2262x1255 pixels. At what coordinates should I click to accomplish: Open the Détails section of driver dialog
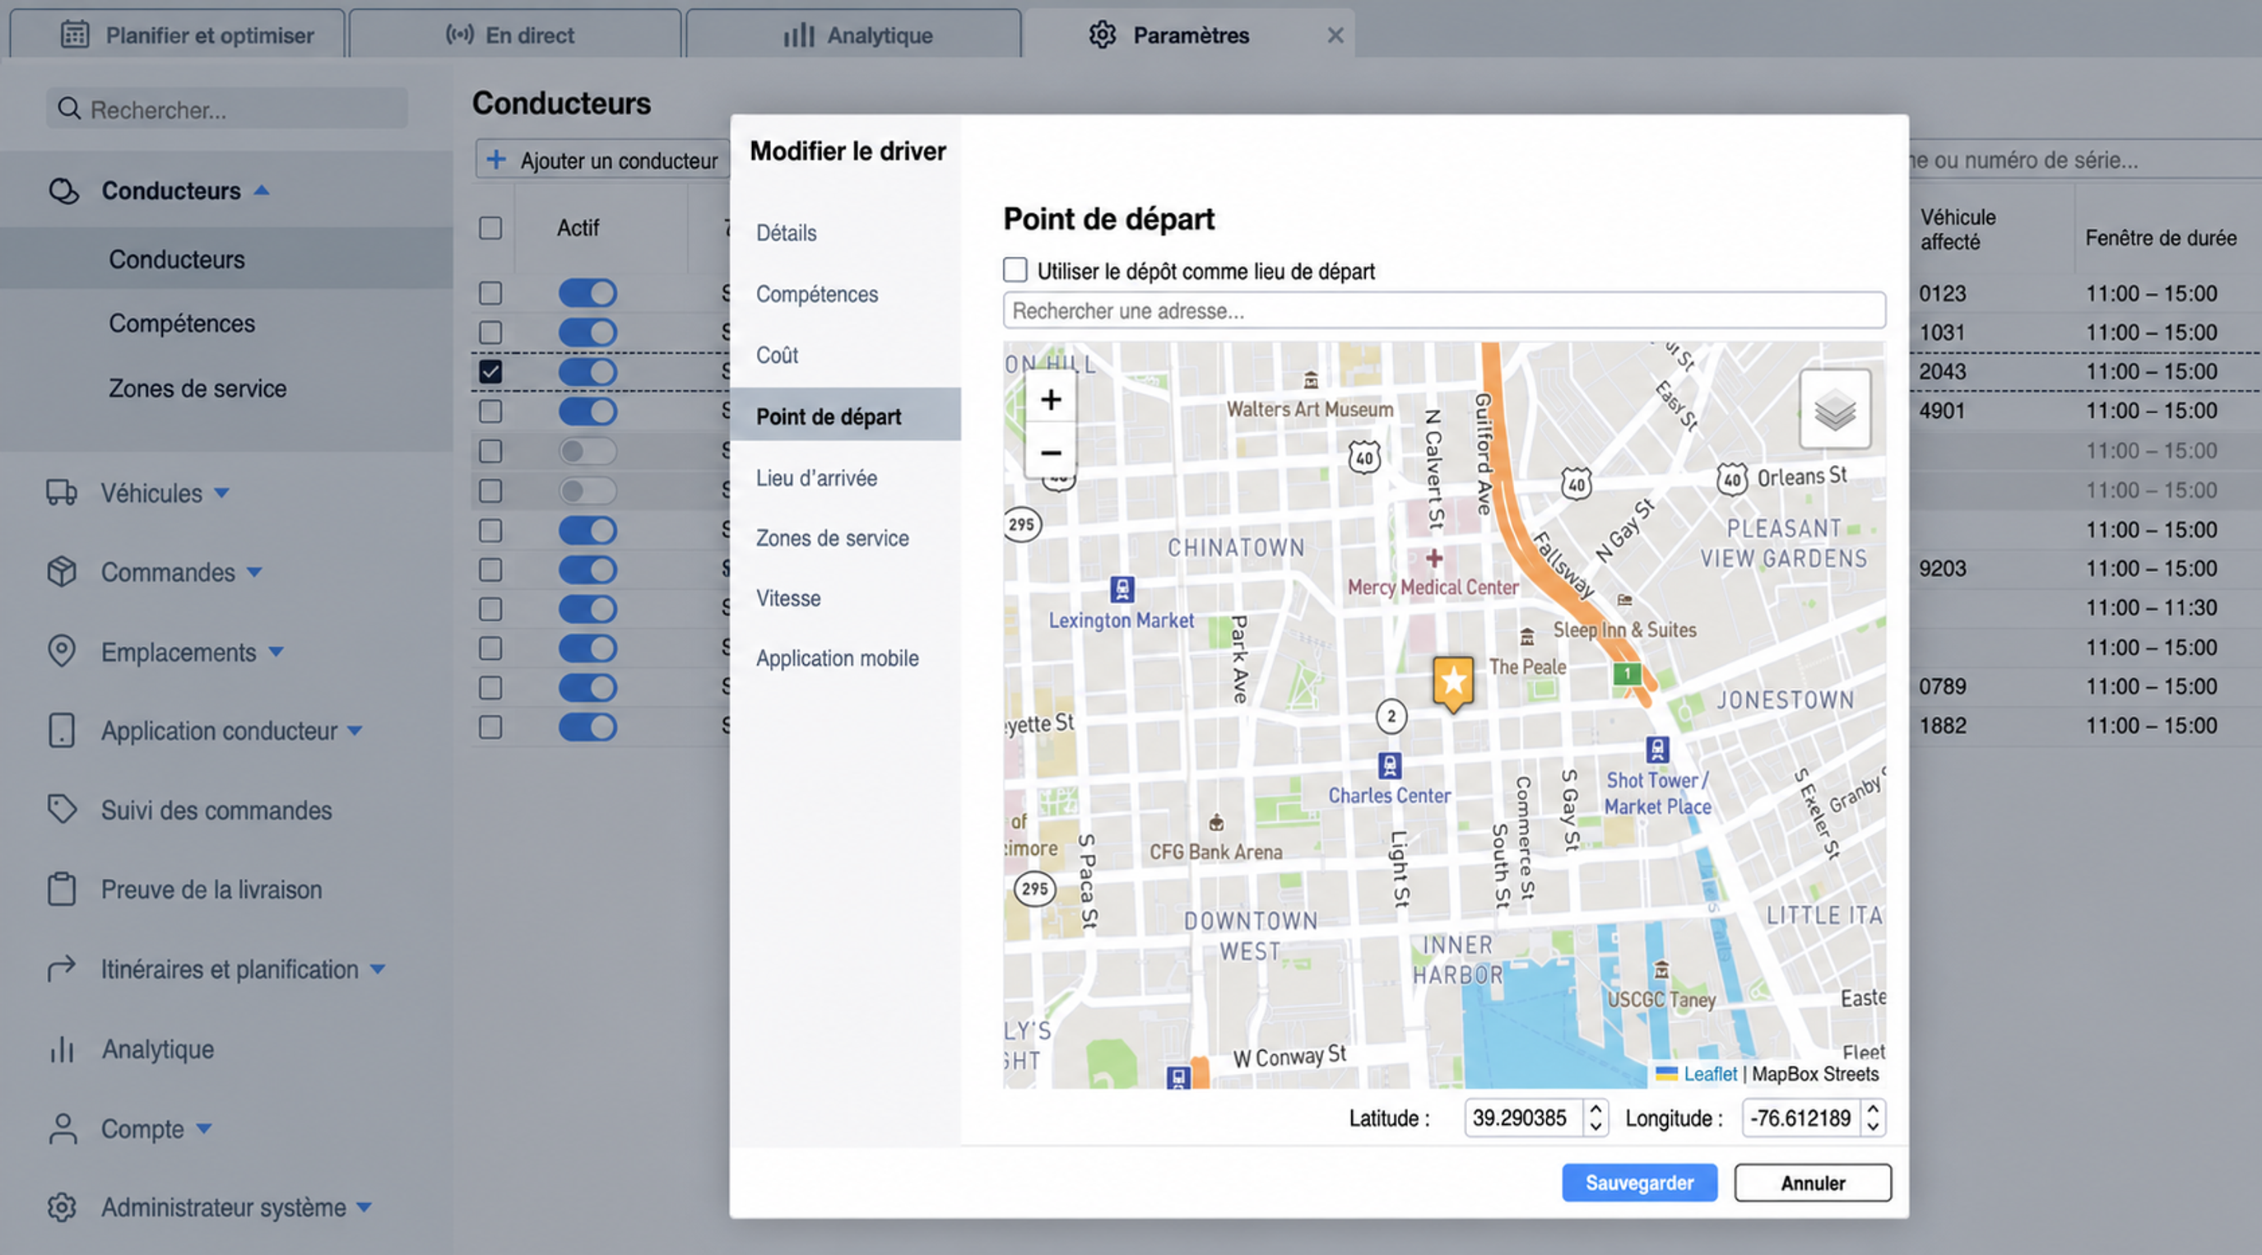coord(787,233)
